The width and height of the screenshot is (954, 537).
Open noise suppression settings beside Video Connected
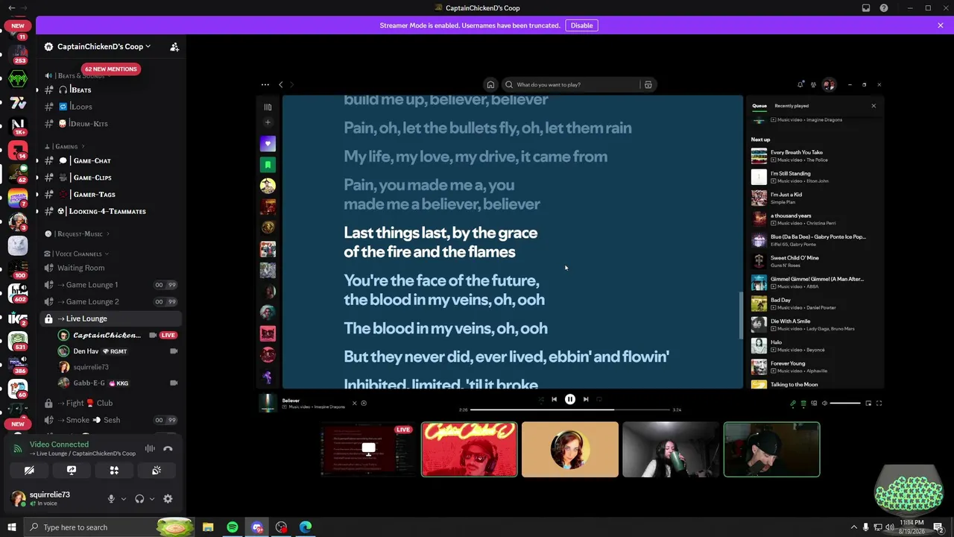[150, 448]
